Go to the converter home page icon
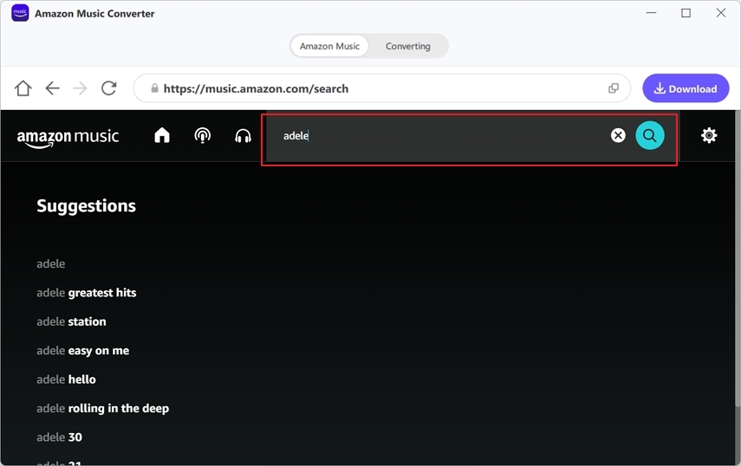 point(23,88)
